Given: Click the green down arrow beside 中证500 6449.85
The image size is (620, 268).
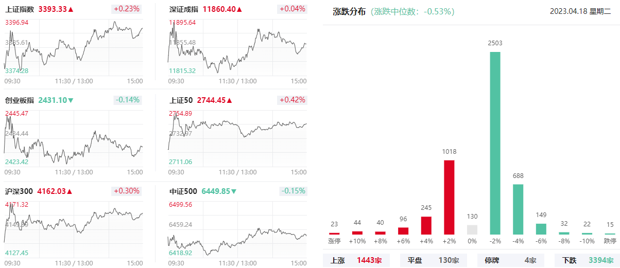Looking at the screenshot, I should 234,191.
